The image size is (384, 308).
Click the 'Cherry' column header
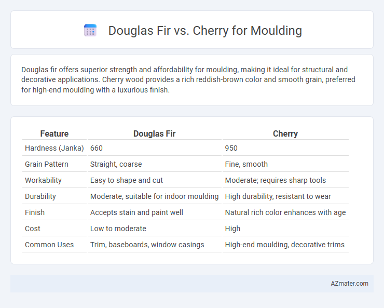tap(285, 133)
